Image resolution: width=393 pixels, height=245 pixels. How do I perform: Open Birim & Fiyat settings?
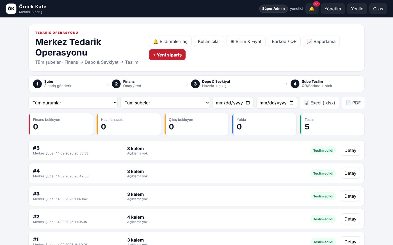pos(246,41)
